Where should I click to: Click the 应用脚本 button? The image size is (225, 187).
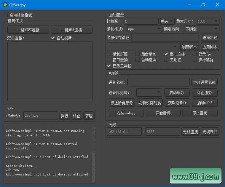point(210,47)
